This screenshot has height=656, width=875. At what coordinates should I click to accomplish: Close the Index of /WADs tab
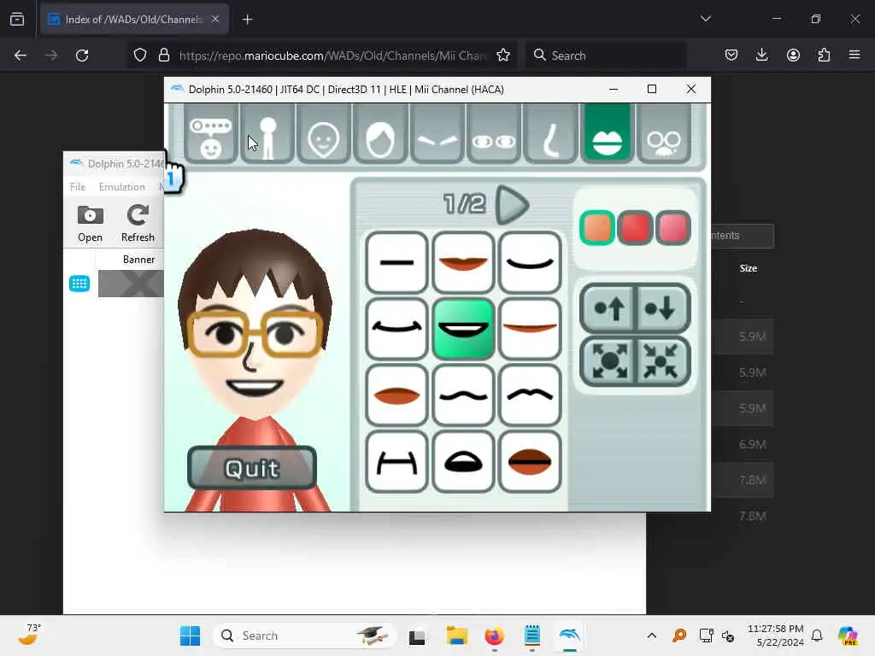pos(215,19)
